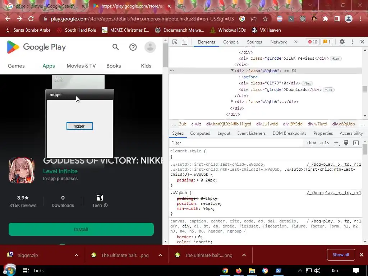Click the Google Play help icon
The height and width of the screenshot is (276, 368).
pyautogui.click(x=133, y=47)
